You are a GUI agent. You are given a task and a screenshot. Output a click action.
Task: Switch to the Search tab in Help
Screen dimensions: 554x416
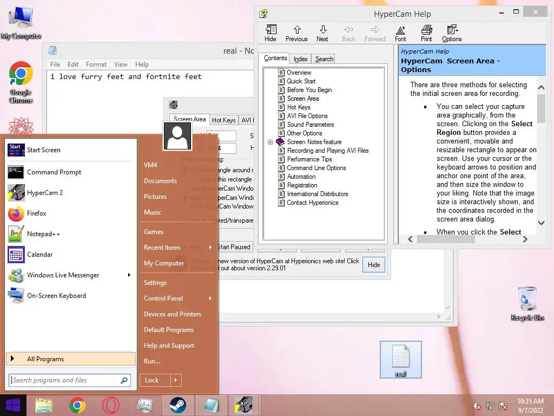click(324, 59)
